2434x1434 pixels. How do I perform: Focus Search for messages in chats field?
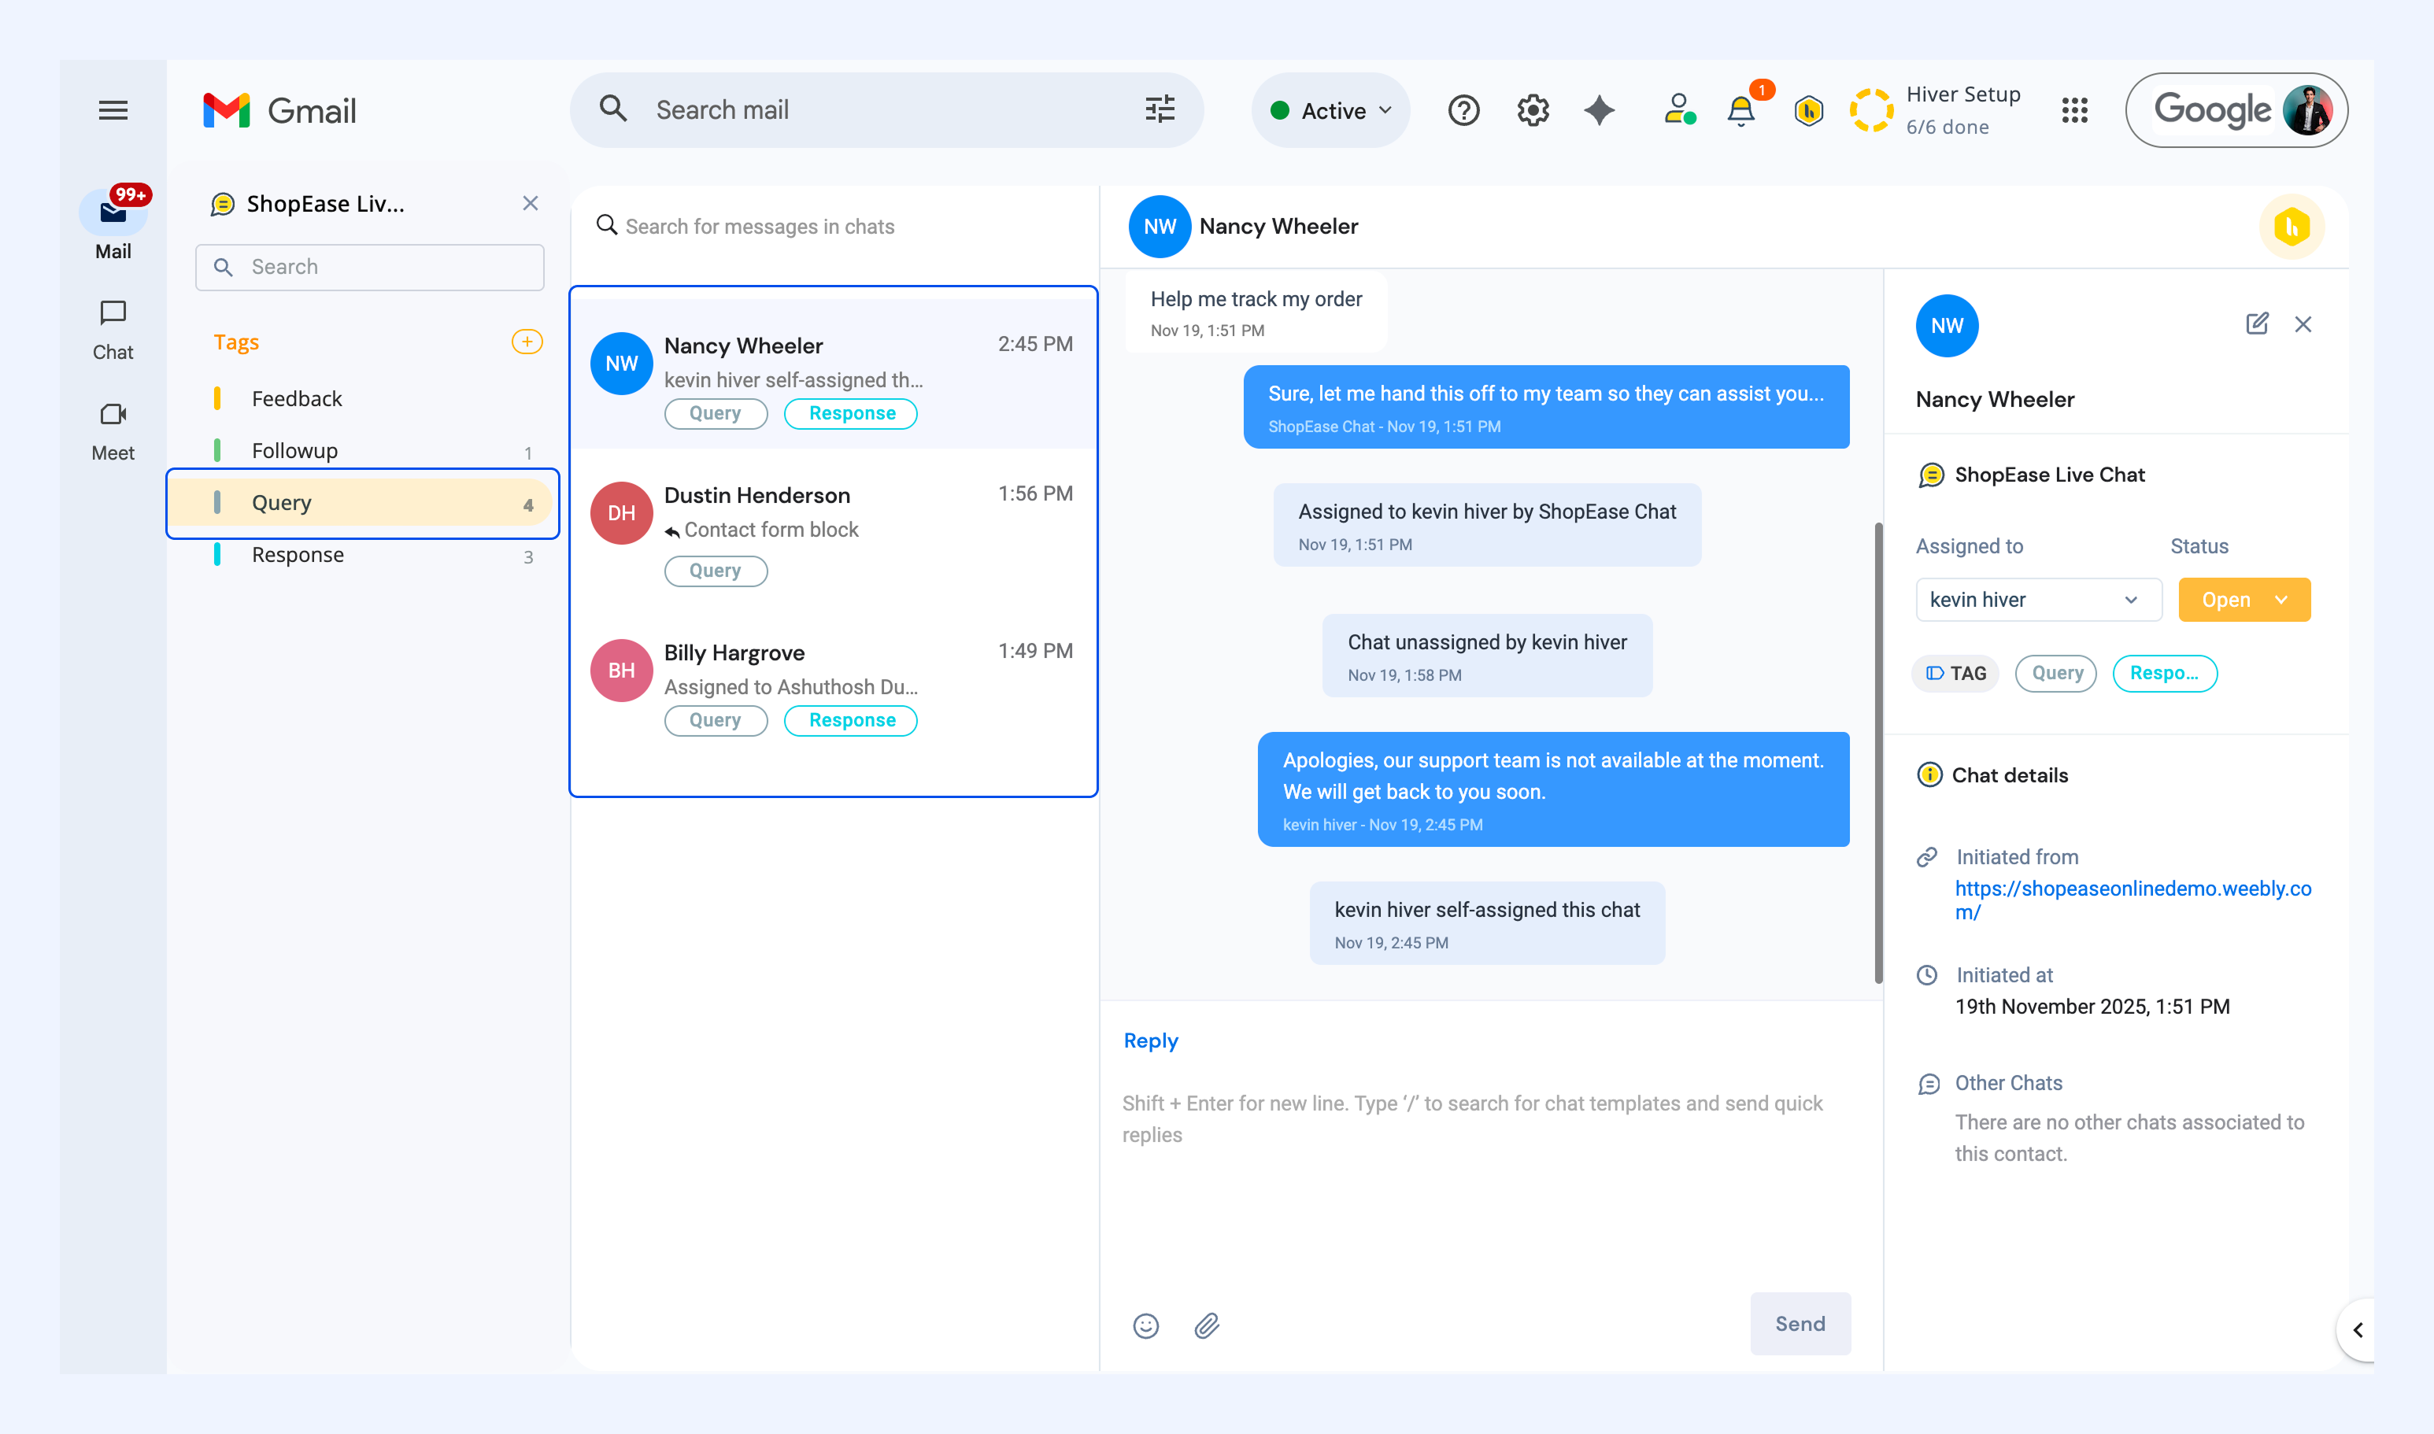pyautogui.click(x=834, y=226)
